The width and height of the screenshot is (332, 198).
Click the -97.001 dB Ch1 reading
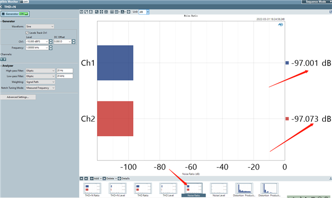pyautogui.click(x=311, y=63)
